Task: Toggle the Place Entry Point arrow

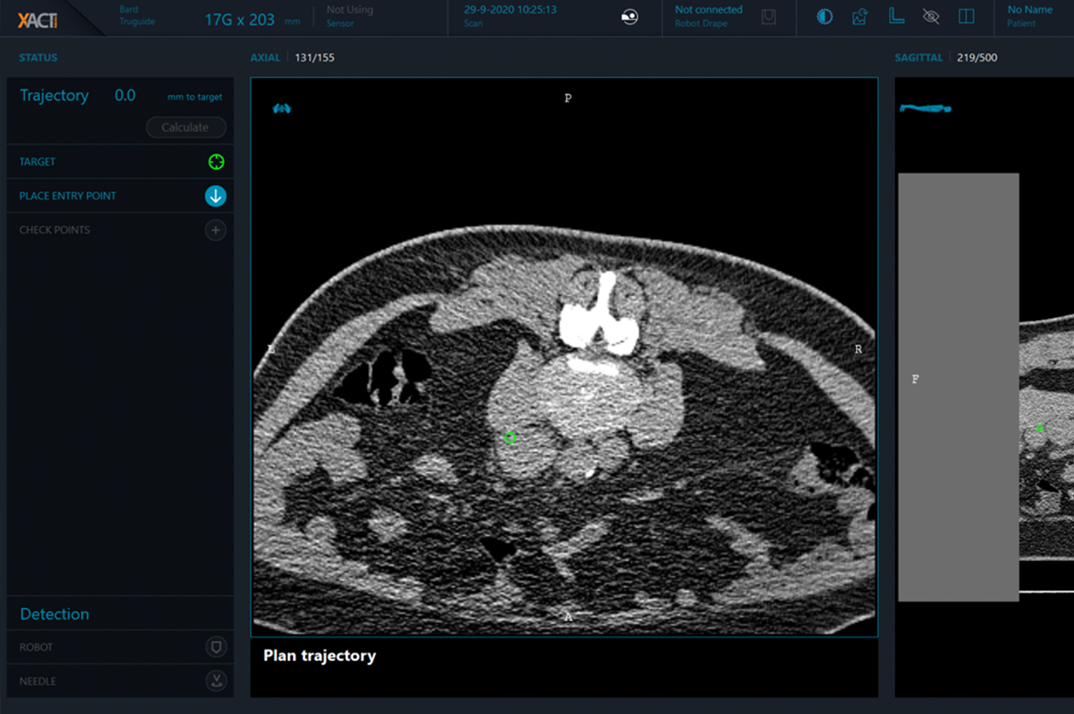Action: (216, 196)
